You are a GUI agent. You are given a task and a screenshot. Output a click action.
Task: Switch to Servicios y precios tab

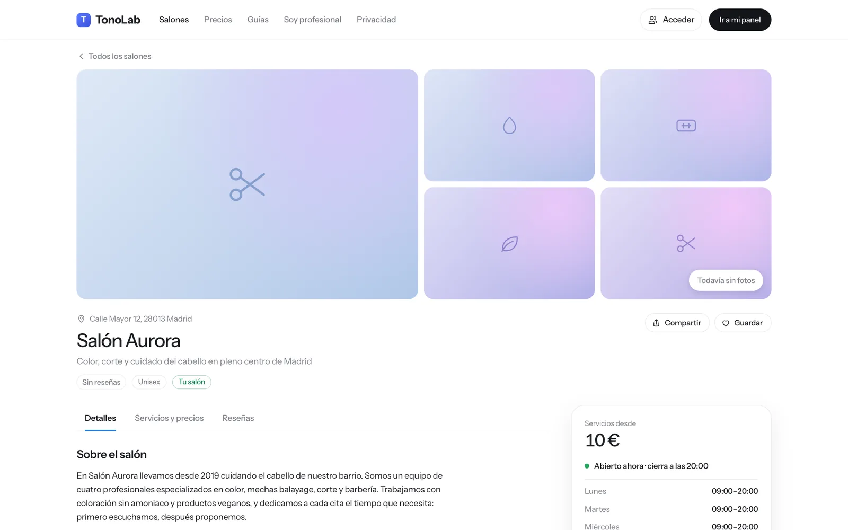(169, 418)
